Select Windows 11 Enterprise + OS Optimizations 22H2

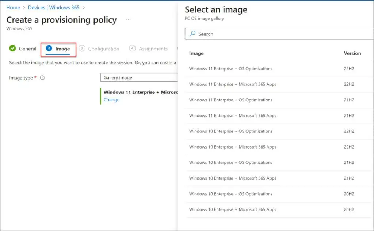coord(279,69)
